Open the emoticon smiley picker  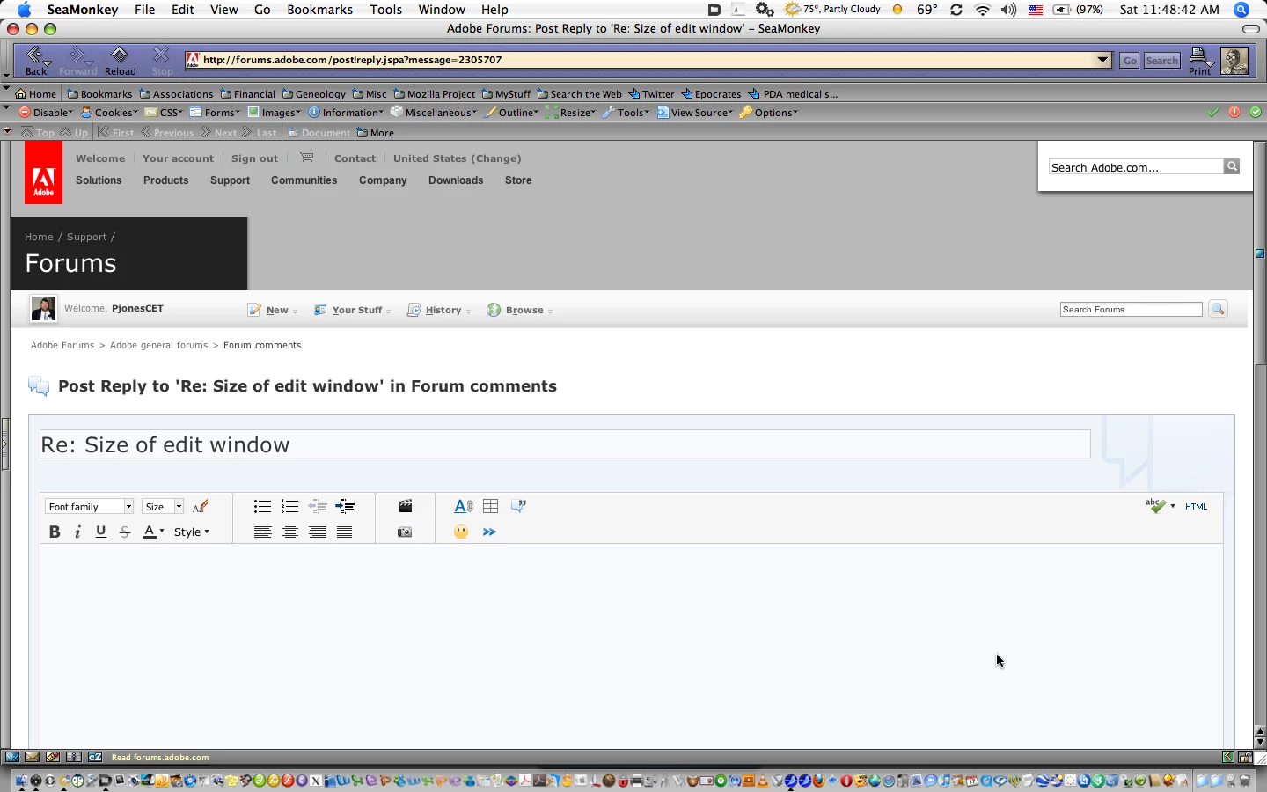coord(461,532)
